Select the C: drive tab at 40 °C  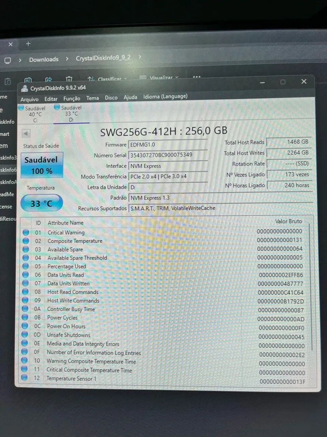[35, 114]
